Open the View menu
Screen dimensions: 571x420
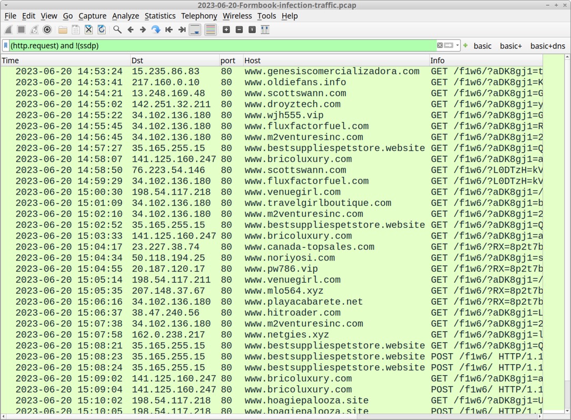click(49, 16)
